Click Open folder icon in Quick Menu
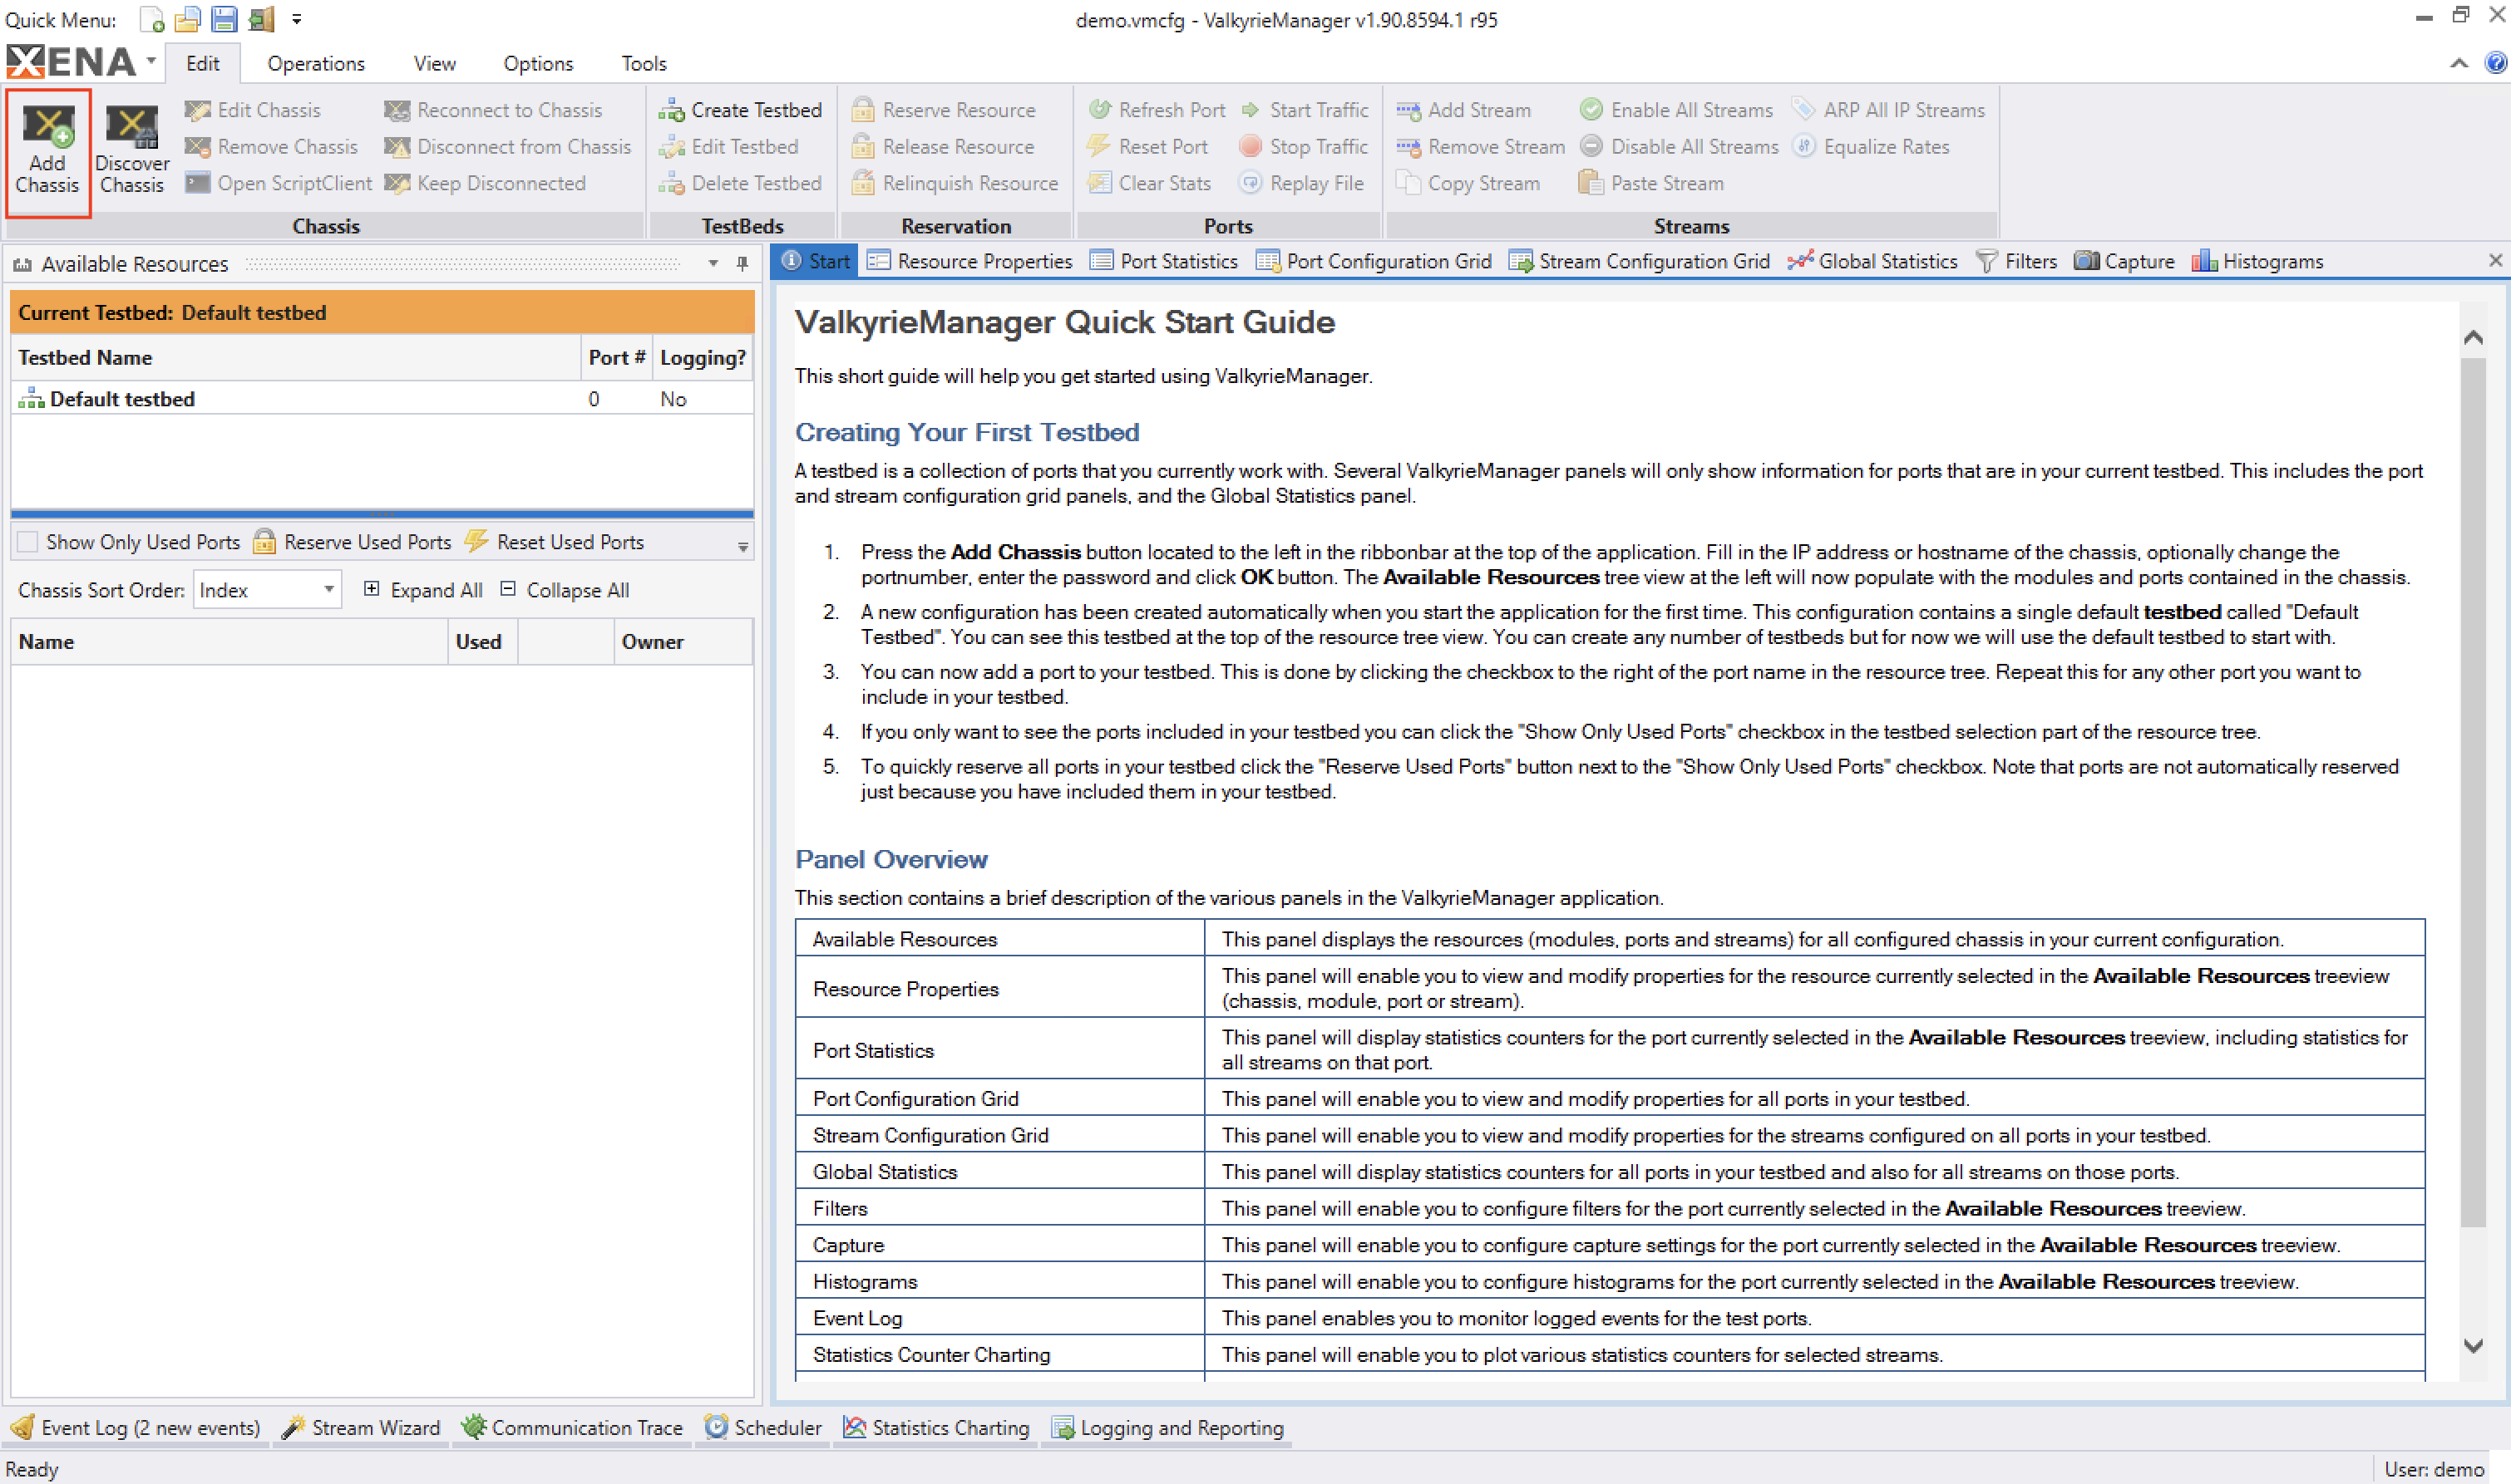The image size is (2511, 1484). coord(187,19)
